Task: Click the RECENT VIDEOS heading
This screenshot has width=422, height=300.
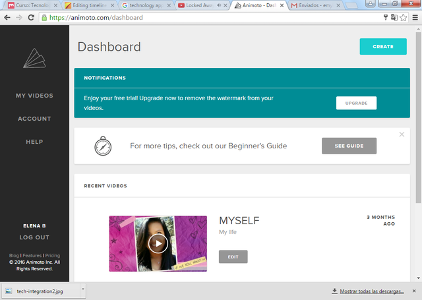Action: pos(105,186)
